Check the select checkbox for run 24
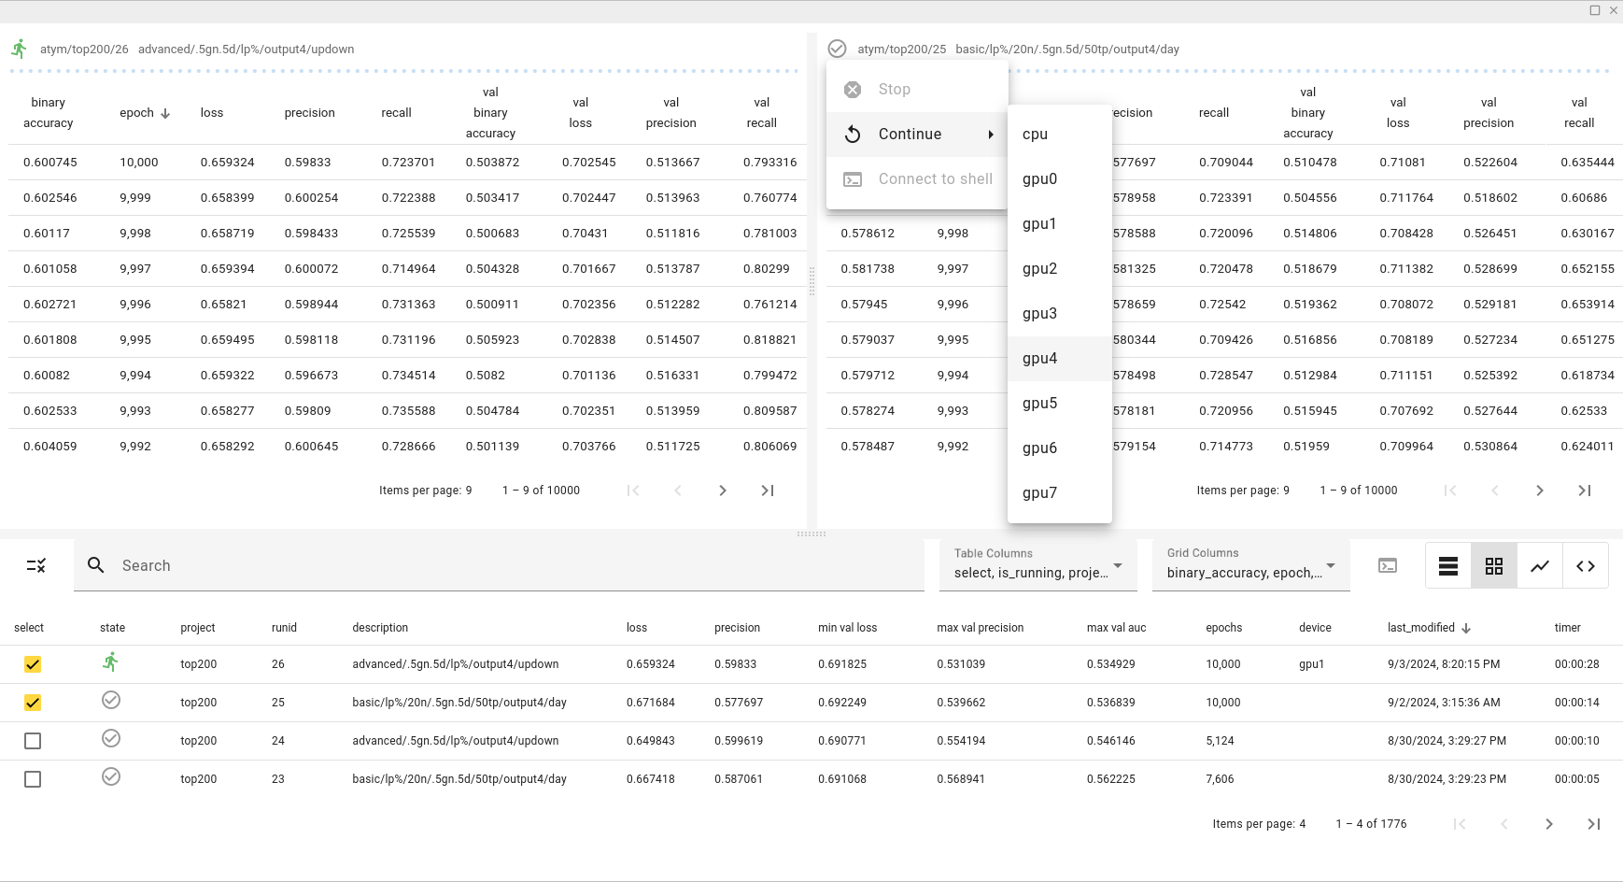 point(33,740)
